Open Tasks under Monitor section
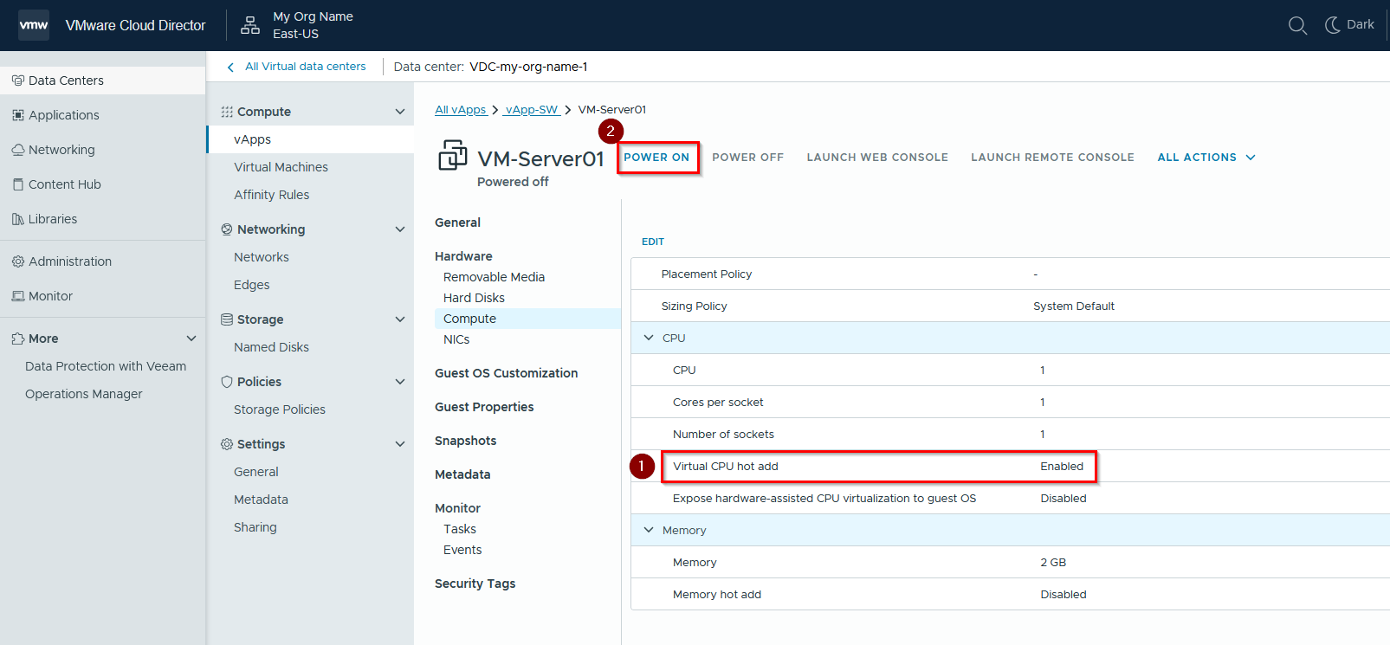This screenshot has width=1390, height=645. (x=460, y=529)
